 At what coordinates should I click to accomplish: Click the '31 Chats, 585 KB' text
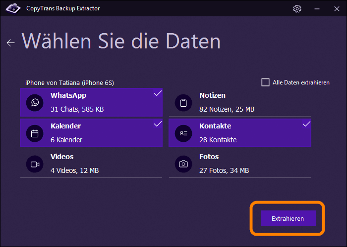(77, 109)
